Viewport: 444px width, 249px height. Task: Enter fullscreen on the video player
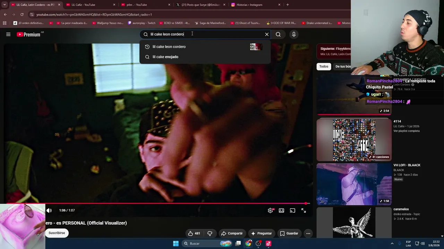coord(304,210)
